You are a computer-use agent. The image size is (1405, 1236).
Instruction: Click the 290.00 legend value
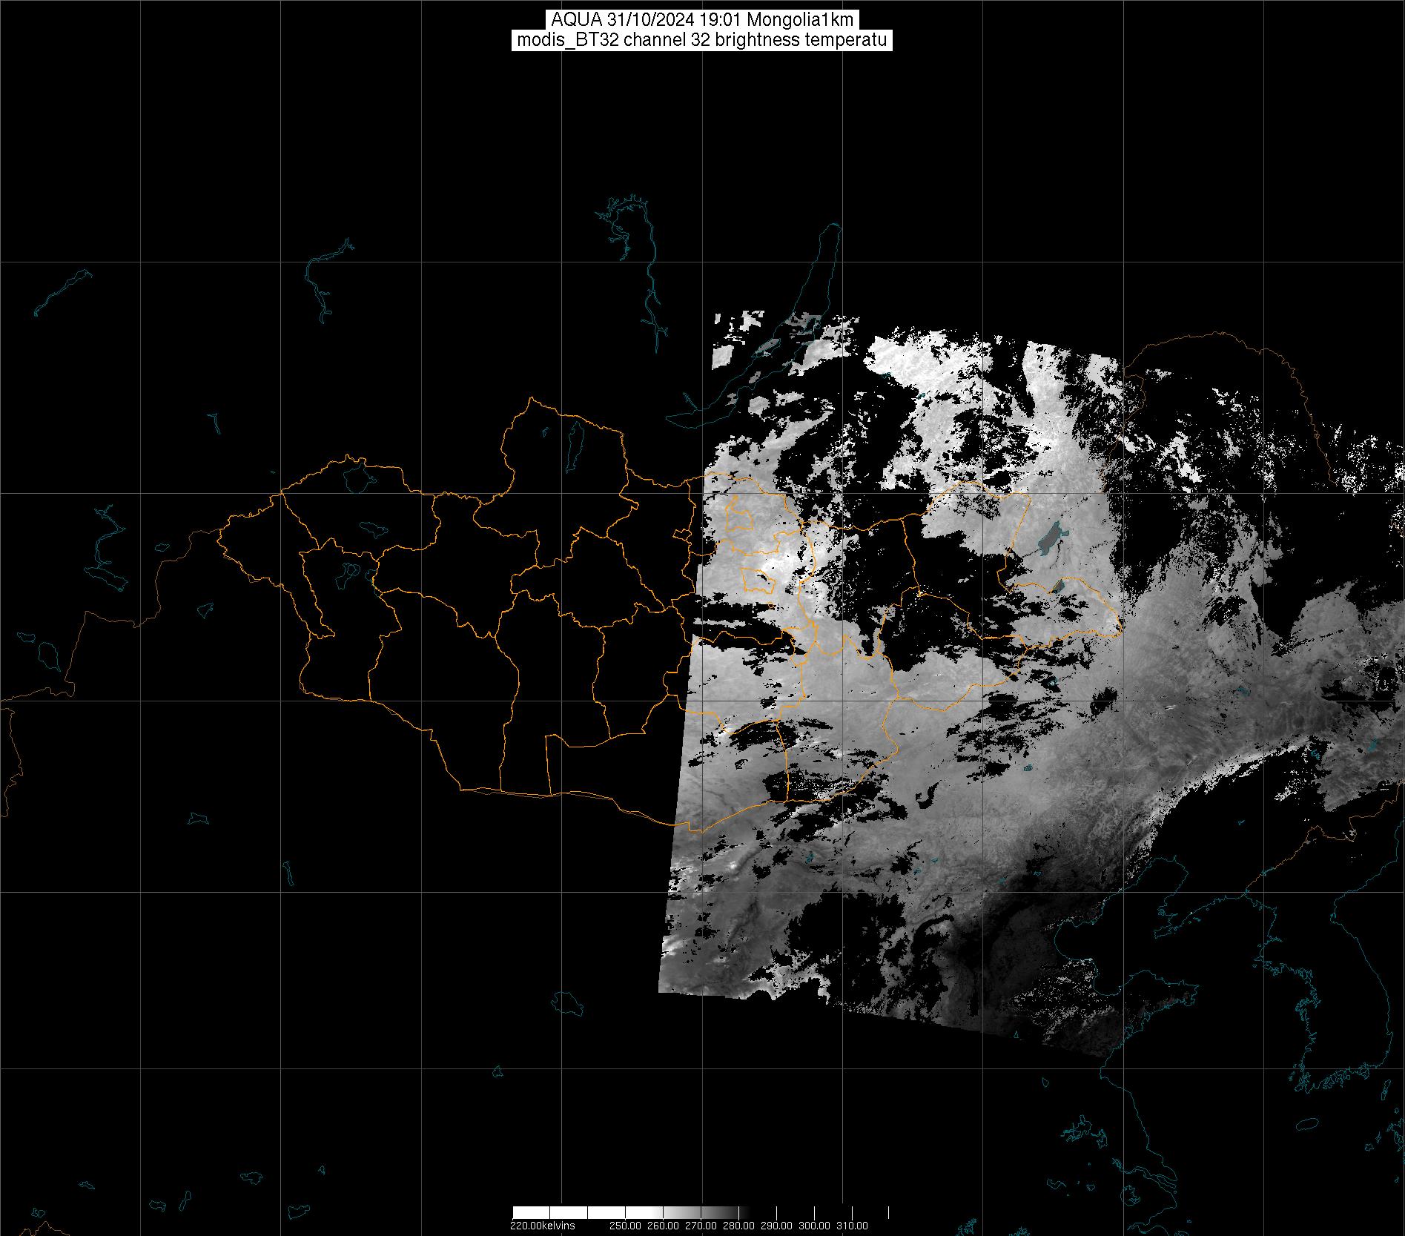click(x=777, y=1226)
